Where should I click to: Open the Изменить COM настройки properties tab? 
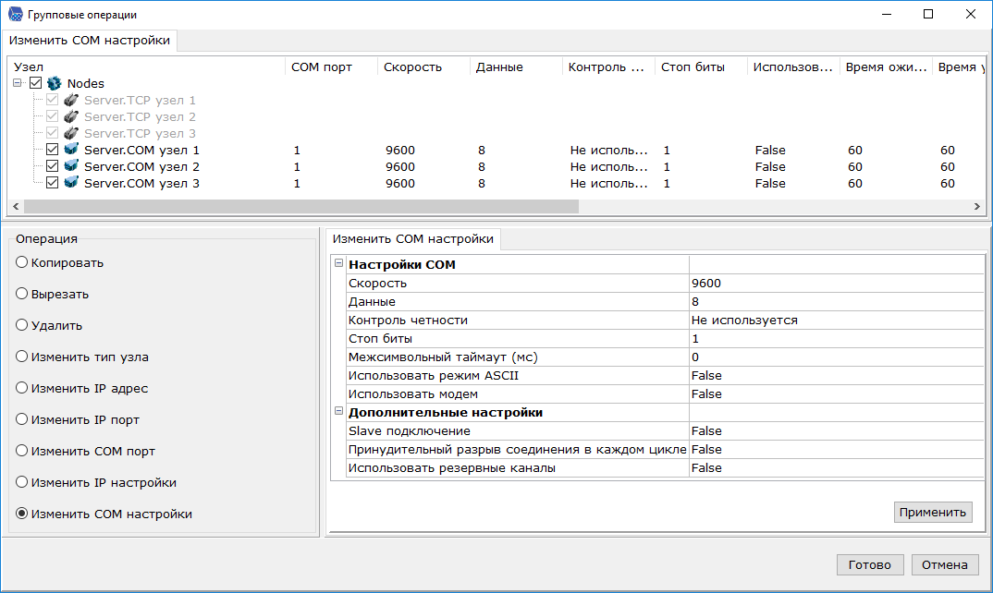(x=412, y=239)
